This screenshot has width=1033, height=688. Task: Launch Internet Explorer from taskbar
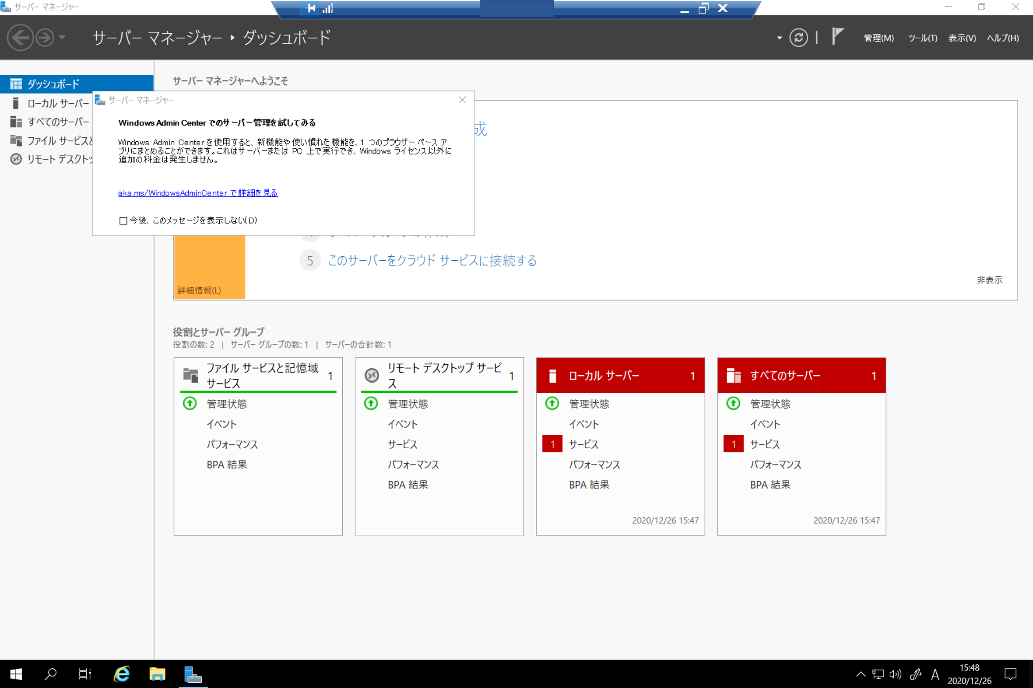click(122, 674)
